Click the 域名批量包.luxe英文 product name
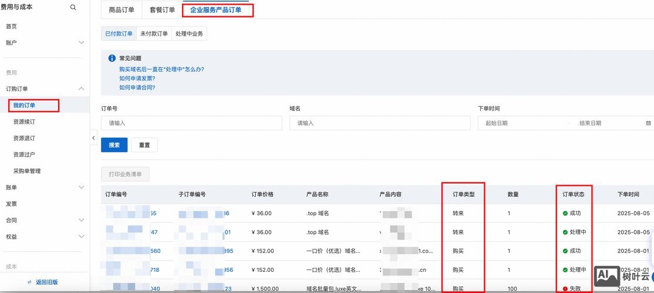This screenshot has width=654, height=293. coord(333,288)
